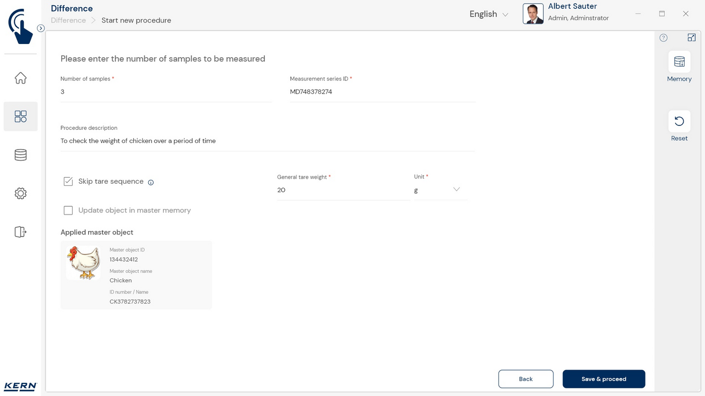Open the database icon in sidebar
The width and height of the screenshot is (705, 396).
[x=20, y=155]
